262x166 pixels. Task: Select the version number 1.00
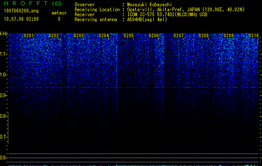point(57,4)
